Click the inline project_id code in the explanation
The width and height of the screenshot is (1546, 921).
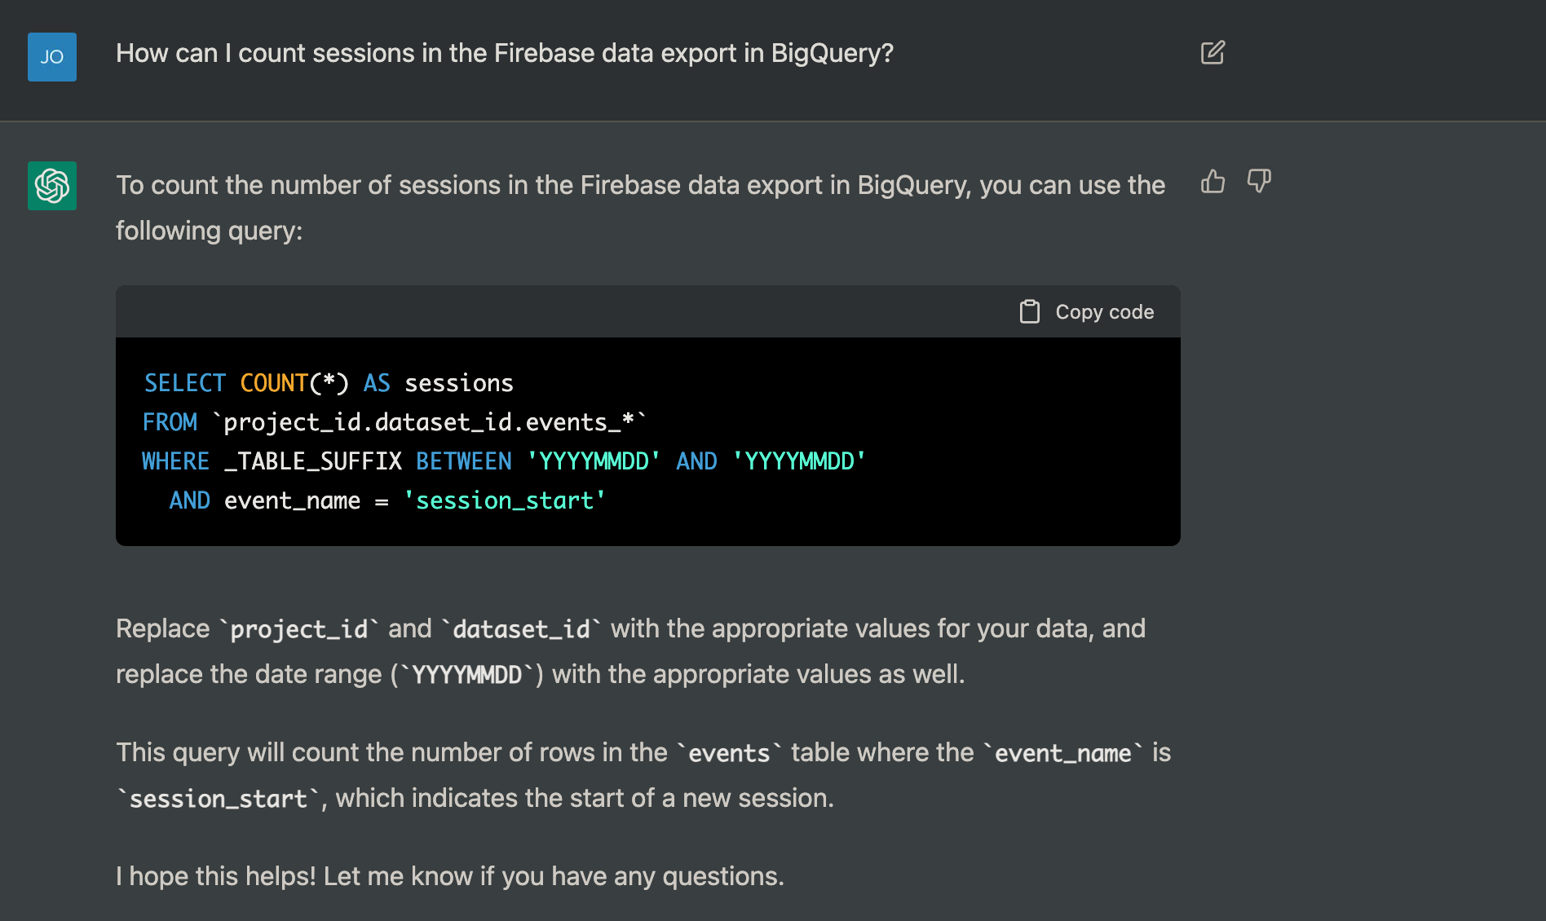coord(299,629)
